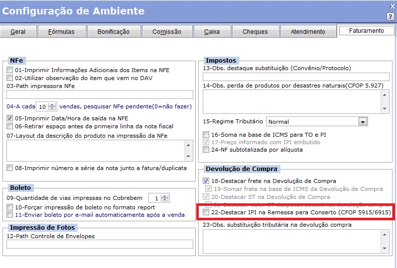This screenshot has height=268, width=397.
Task: Click the 12-Path Controle de Envelopes field
Action: (x=100, y=244)
